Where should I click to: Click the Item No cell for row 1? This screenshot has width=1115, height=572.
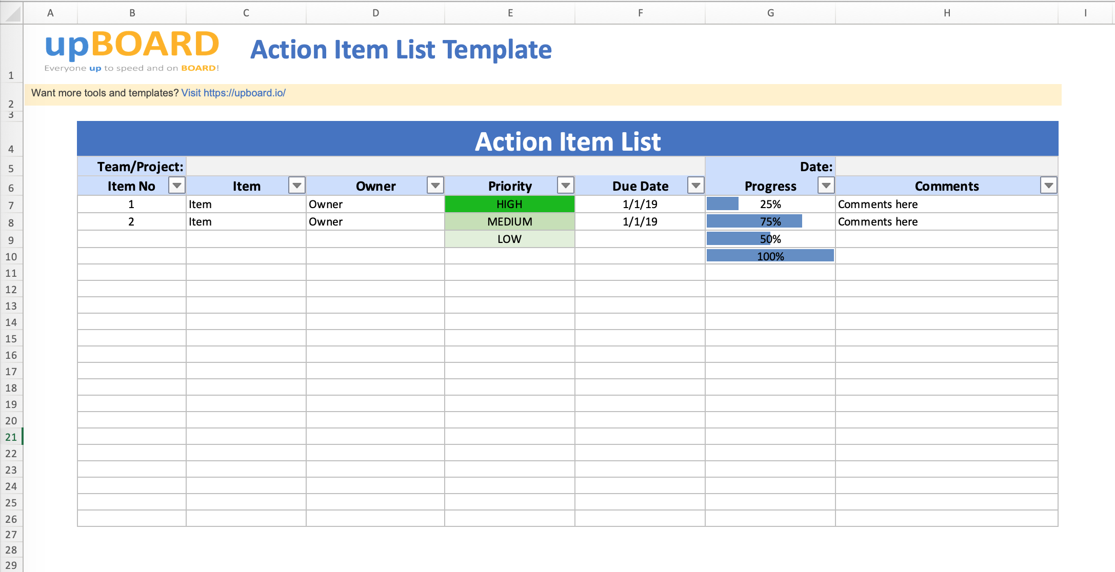131,205
